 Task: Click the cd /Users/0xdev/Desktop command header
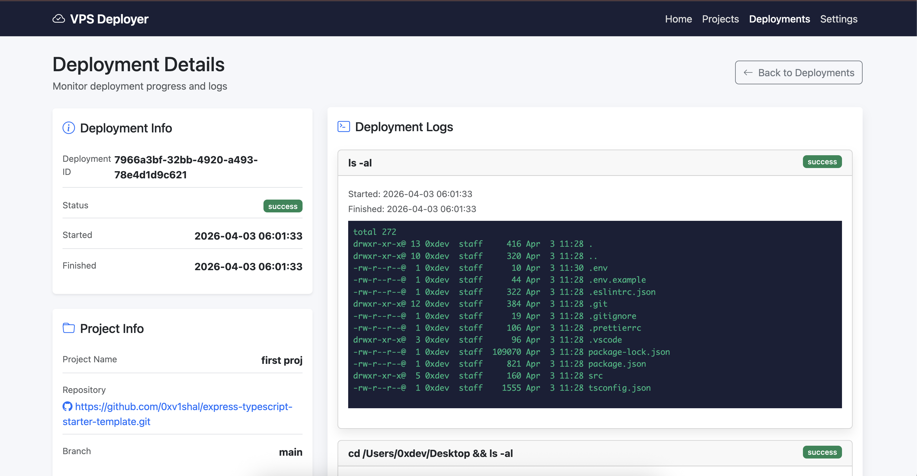[x=430, y=453]
